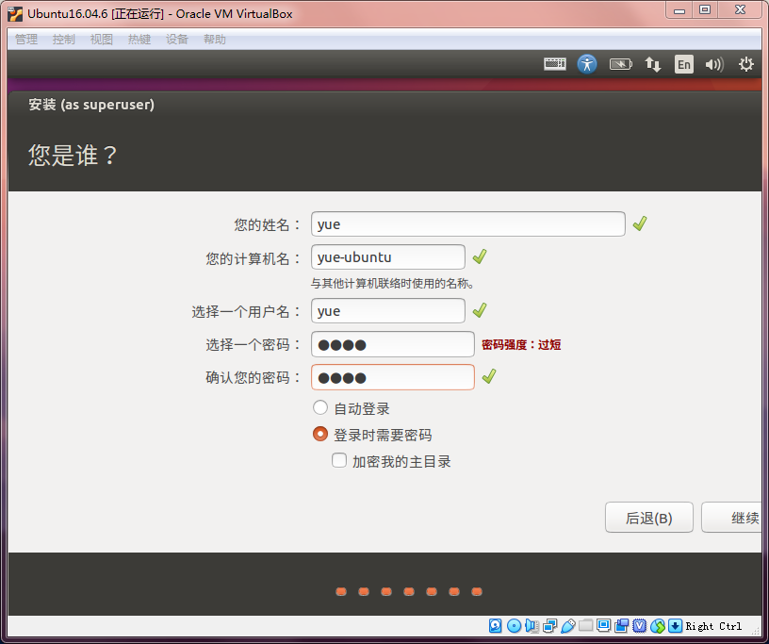This screenshot has width=769, height=644.
Task: Open the En input language indicator
Action: click(x=684, y=64)
